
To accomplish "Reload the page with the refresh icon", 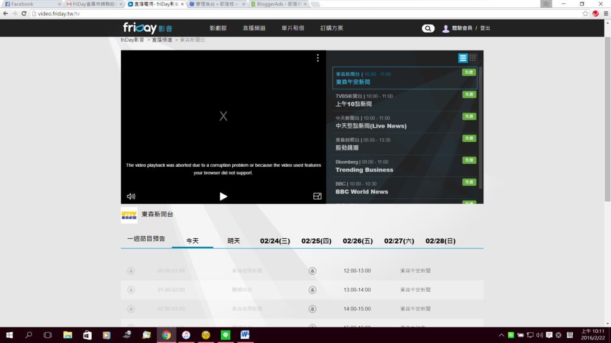I will [x=24, y=14].
